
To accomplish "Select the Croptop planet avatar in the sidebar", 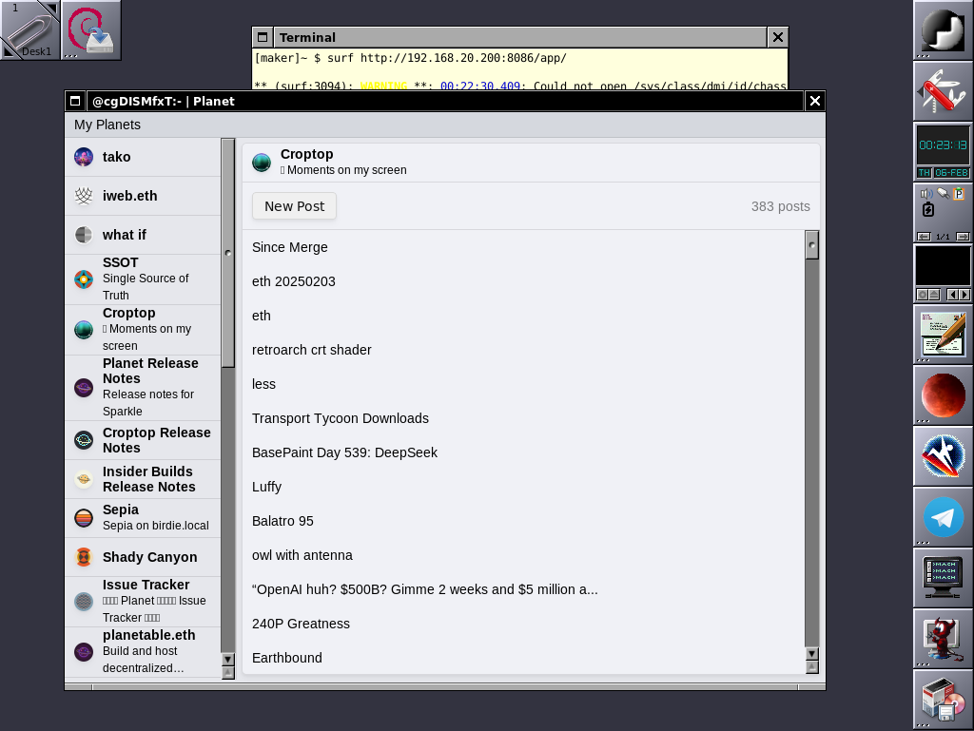I will 83,329.
